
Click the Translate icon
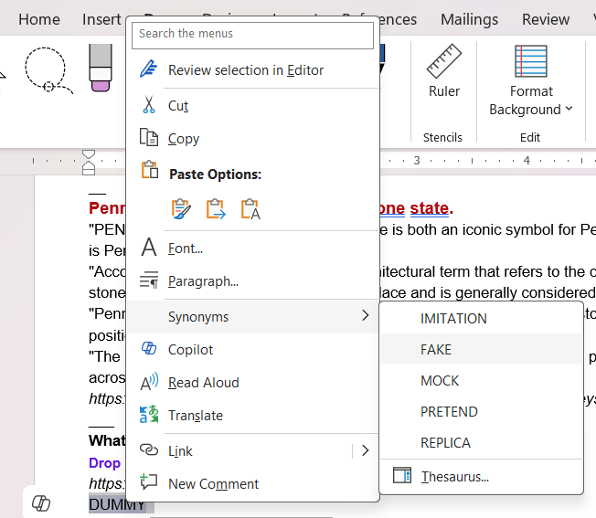(149, 415)
